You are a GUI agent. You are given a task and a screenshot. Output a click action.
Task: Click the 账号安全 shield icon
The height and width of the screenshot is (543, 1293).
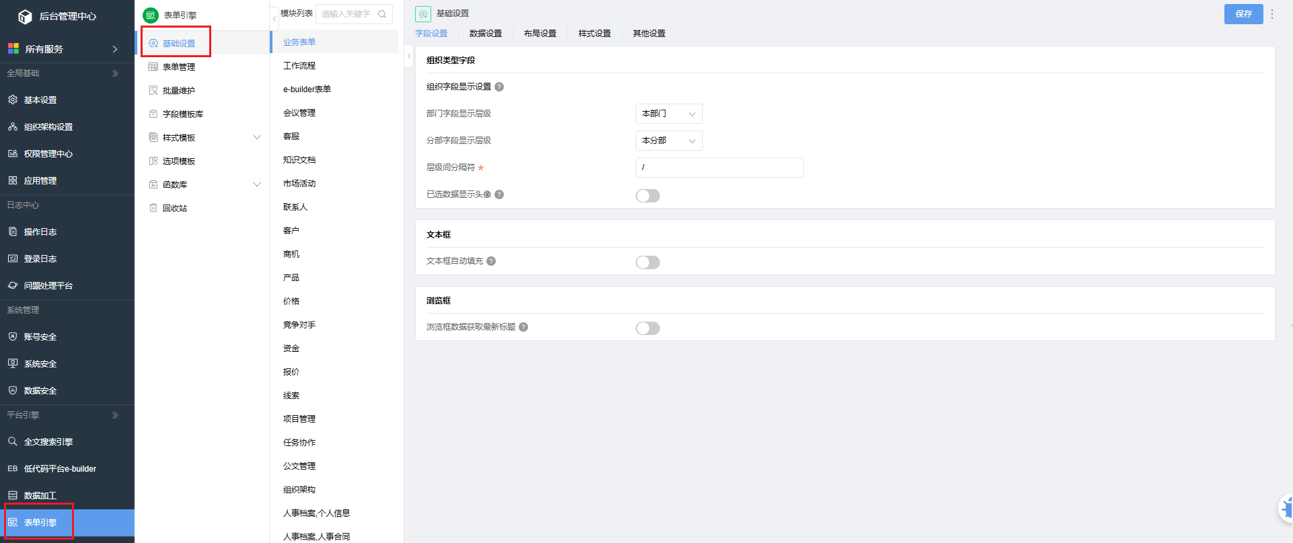[x=13, y=336]
